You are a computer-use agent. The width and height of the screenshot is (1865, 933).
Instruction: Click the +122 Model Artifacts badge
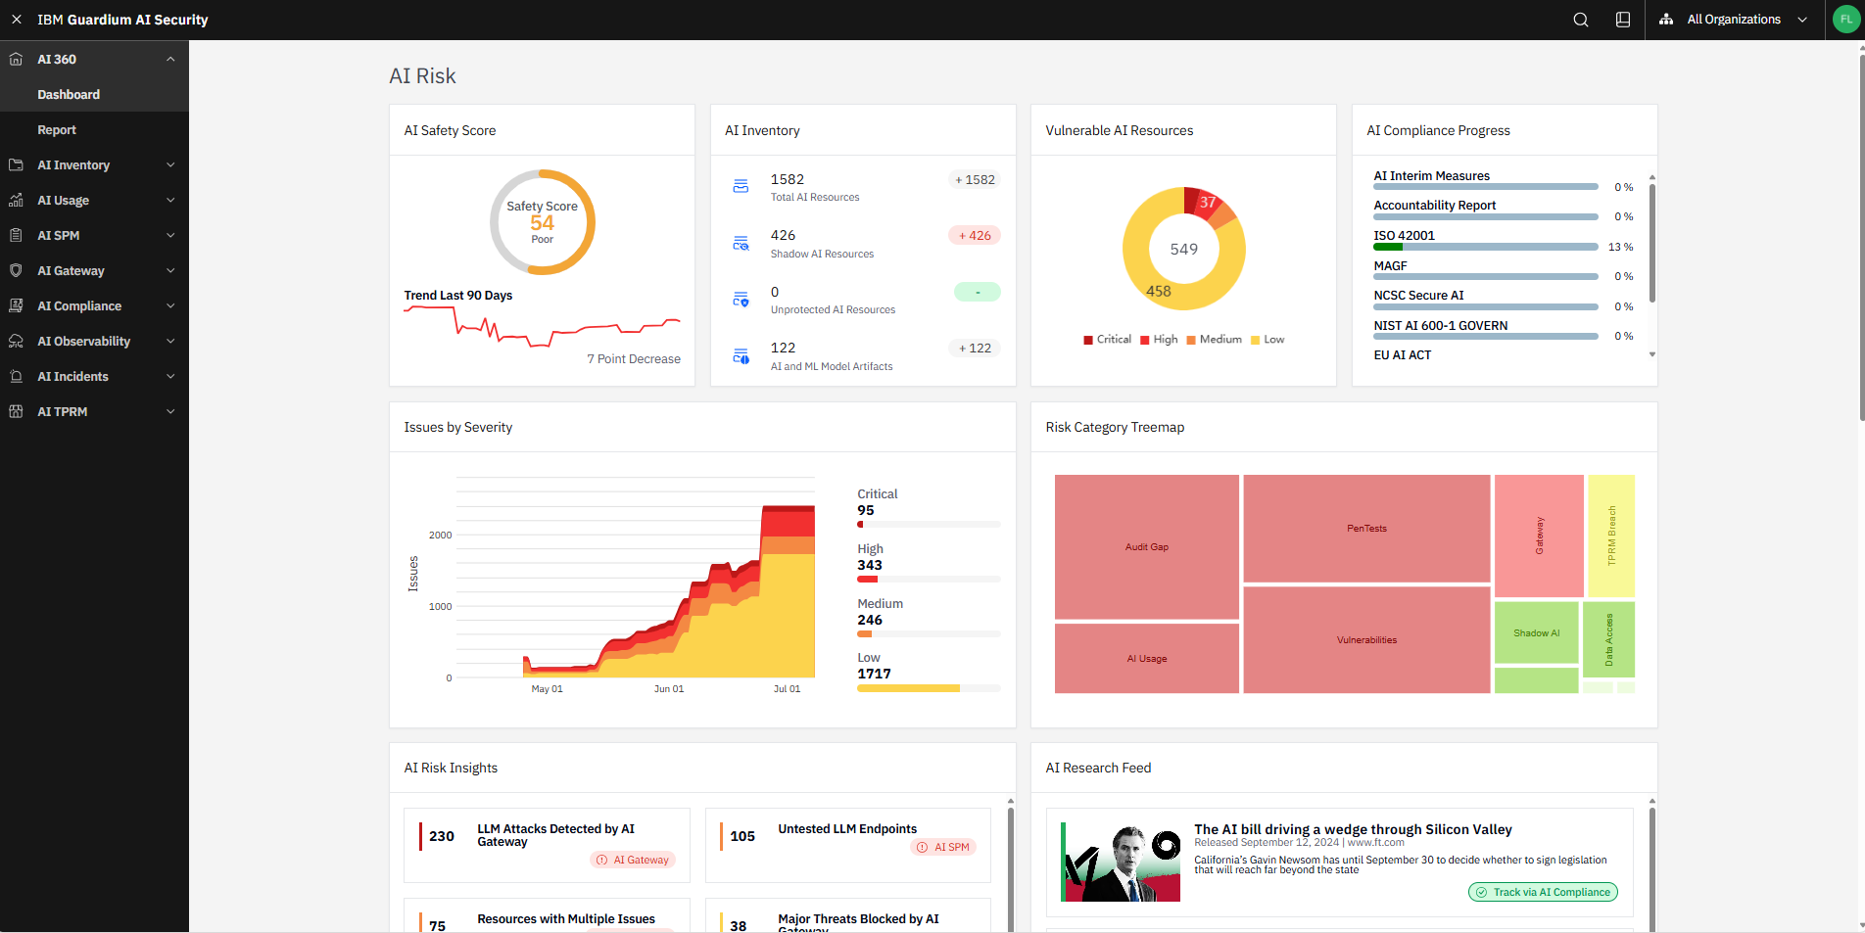pos(975,348)
